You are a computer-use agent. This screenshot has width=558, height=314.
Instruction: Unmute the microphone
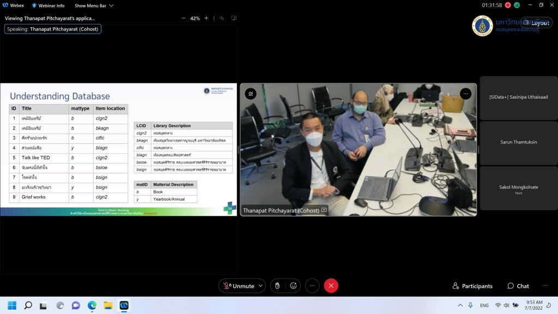pyautogui.click(x=238, y=286)
